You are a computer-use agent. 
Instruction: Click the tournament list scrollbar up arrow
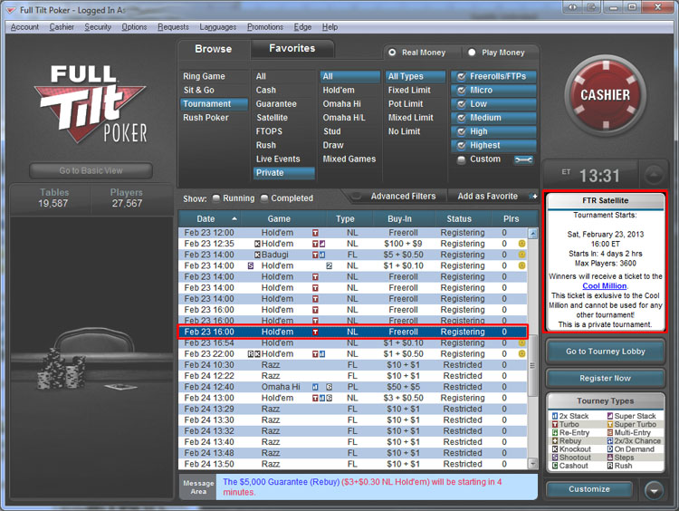[x=533, y=233]
